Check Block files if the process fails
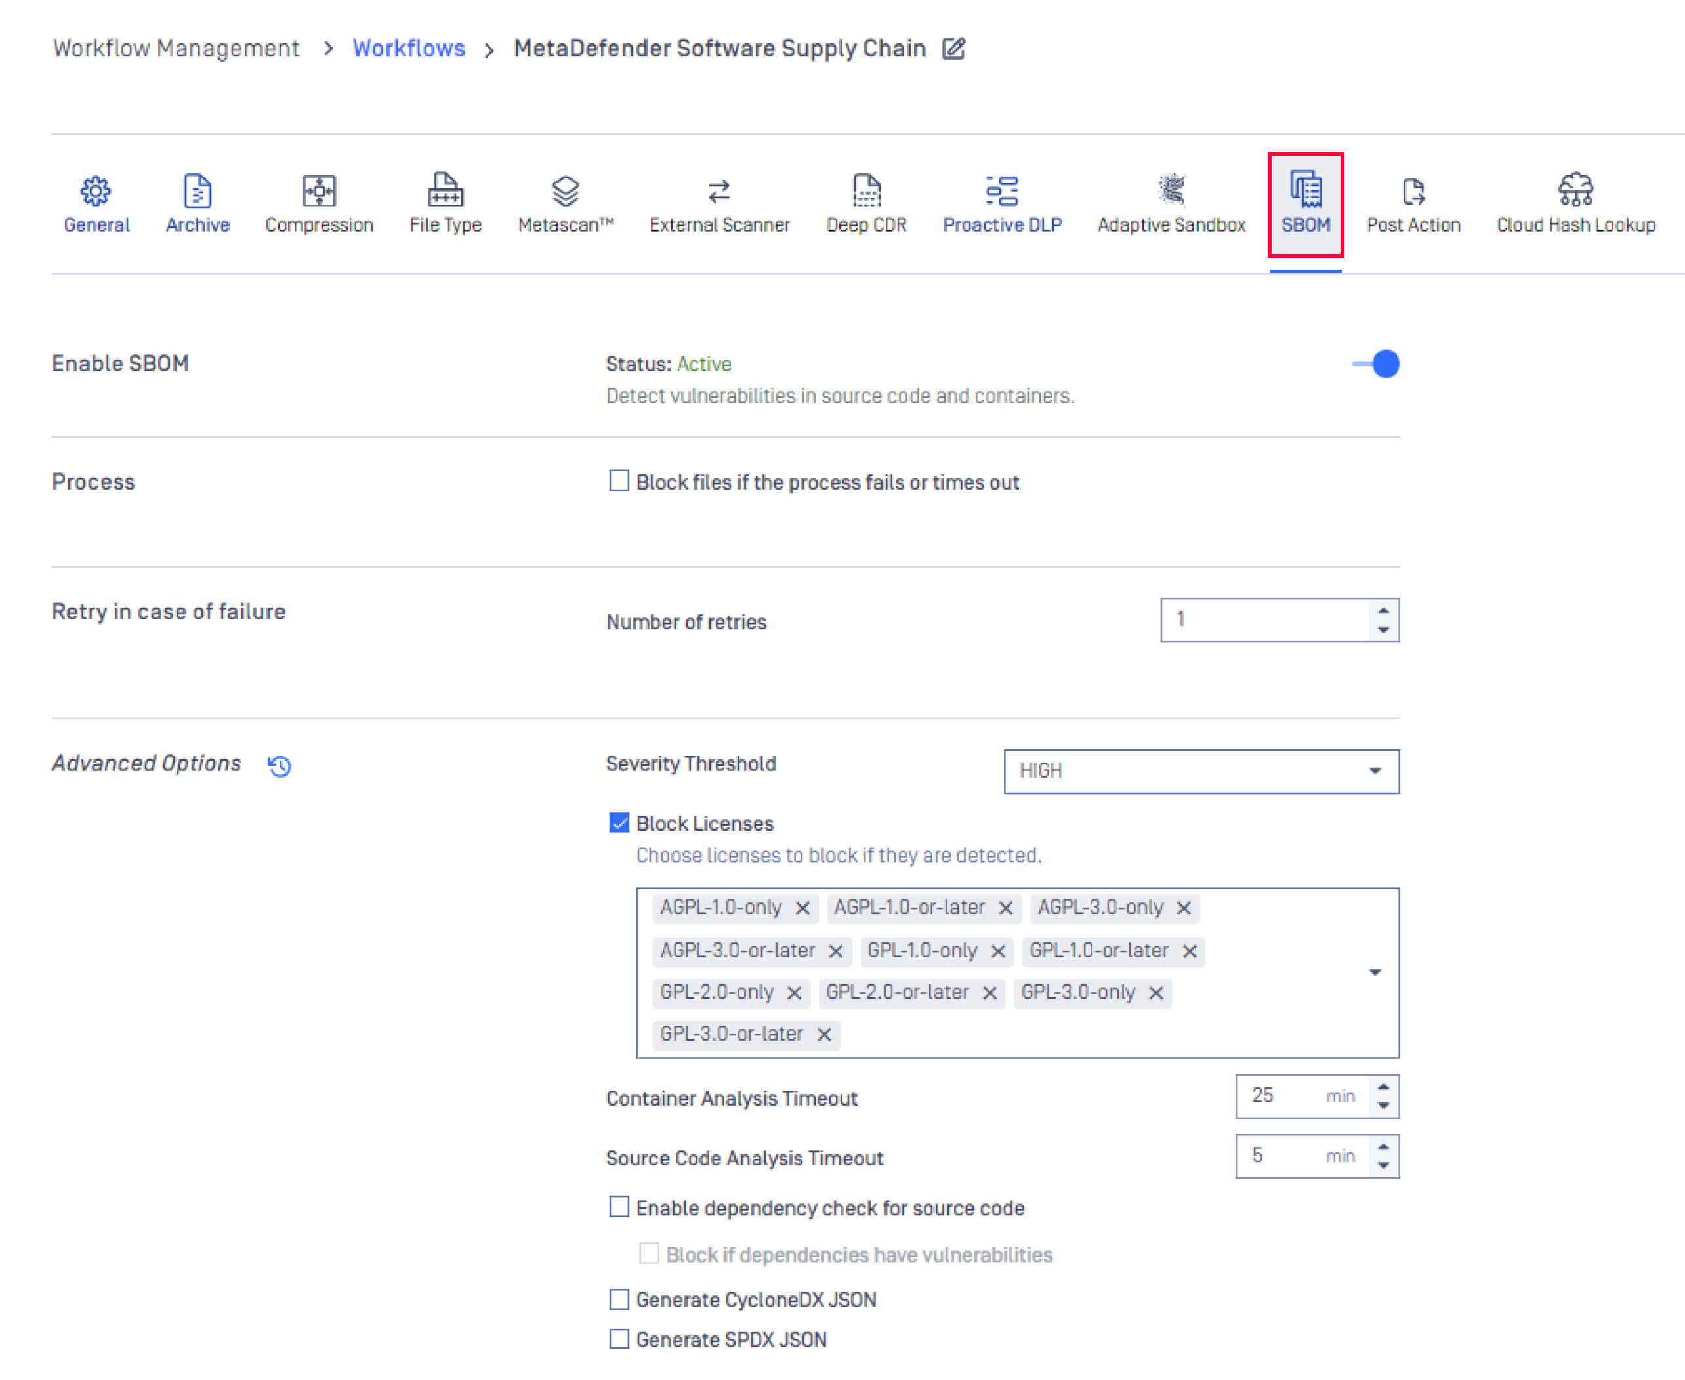 coord(617,481)
